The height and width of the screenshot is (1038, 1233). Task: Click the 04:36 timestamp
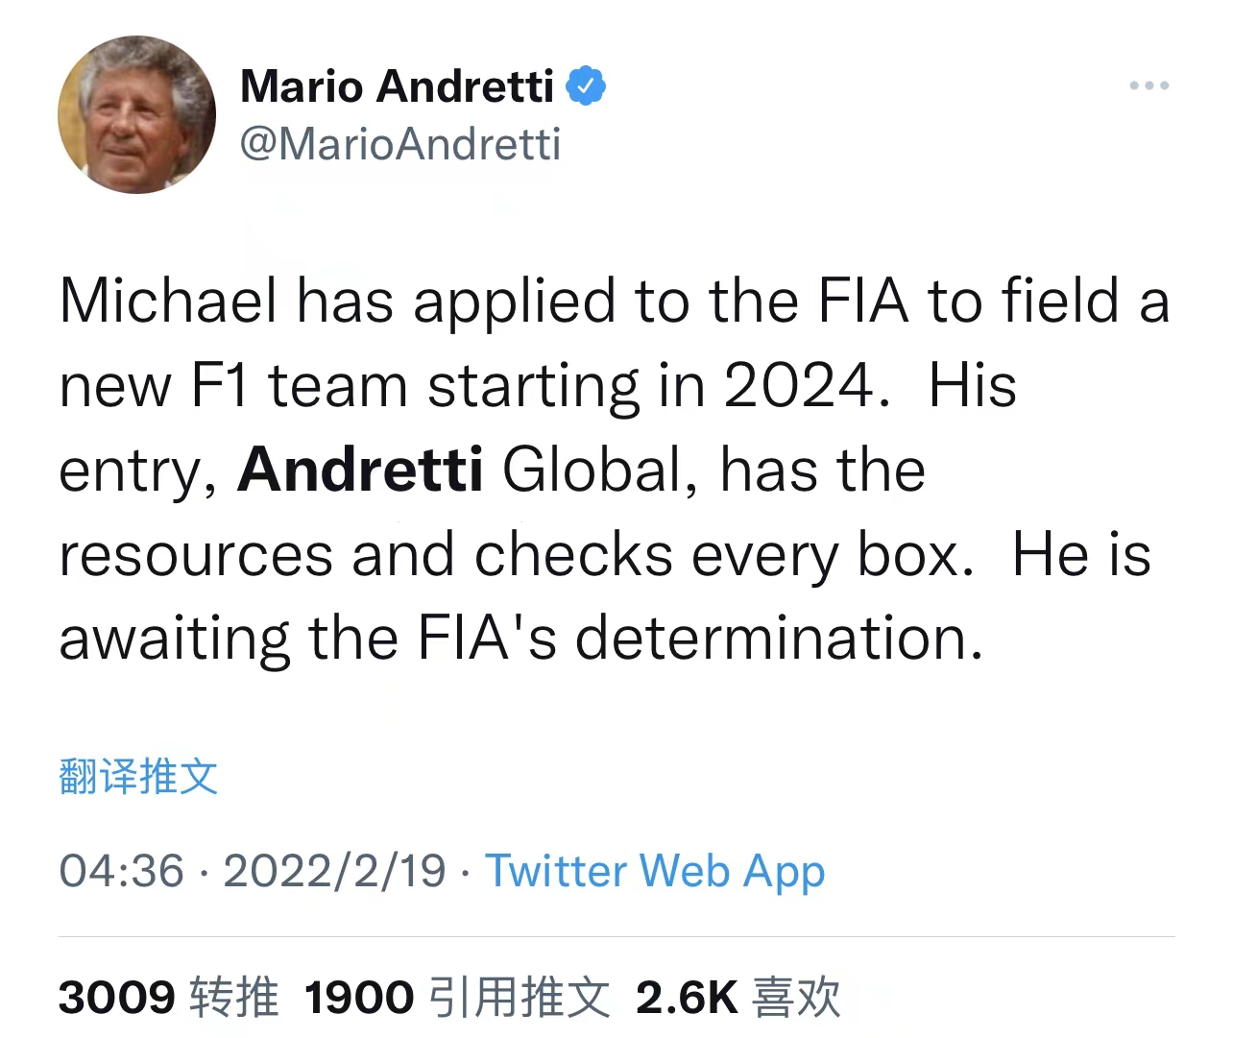click(121, 871)
